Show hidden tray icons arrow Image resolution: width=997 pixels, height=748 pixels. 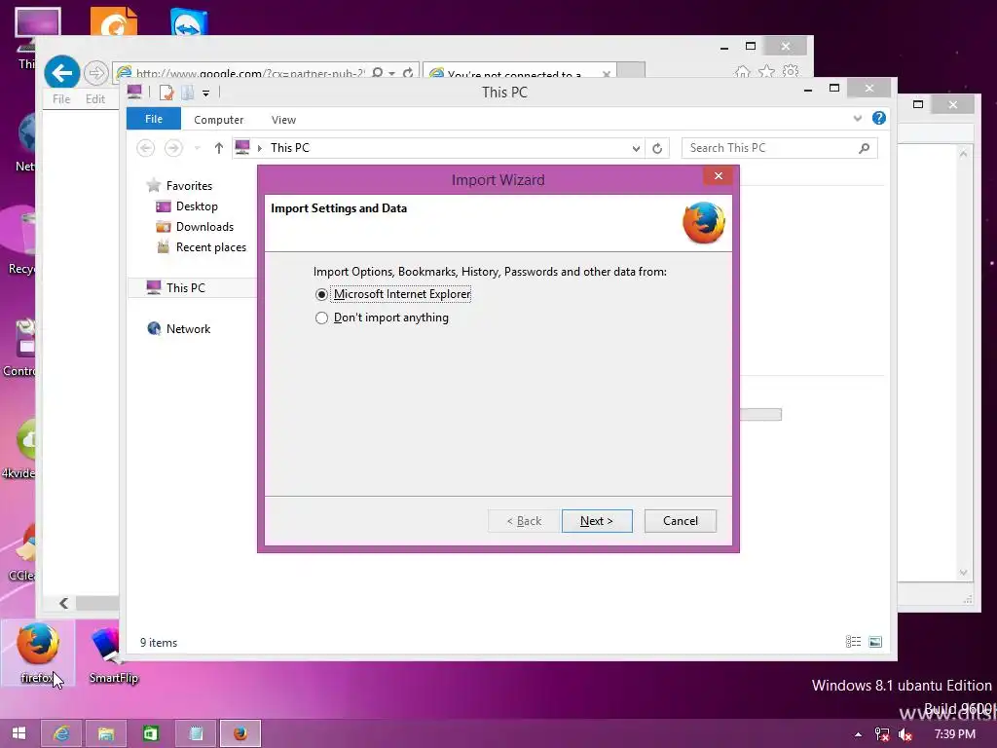[858, 734]
